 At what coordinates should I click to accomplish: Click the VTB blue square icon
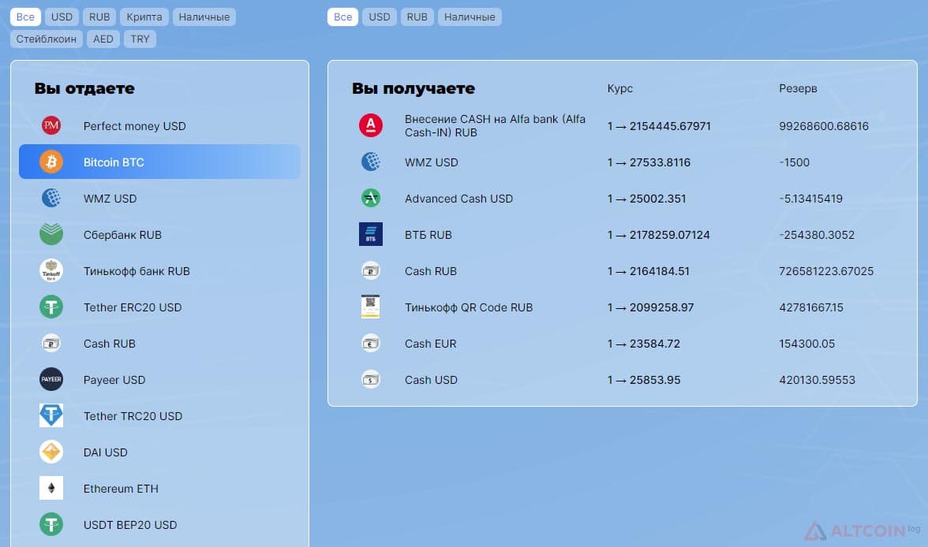tap(371, 234)
